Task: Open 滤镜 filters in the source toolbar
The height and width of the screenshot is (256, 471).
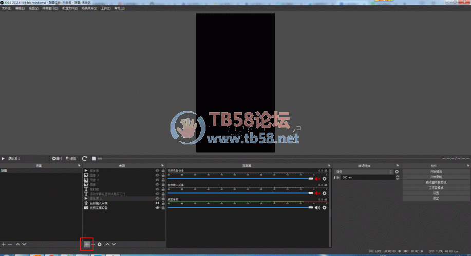Action: pos(71,158)
